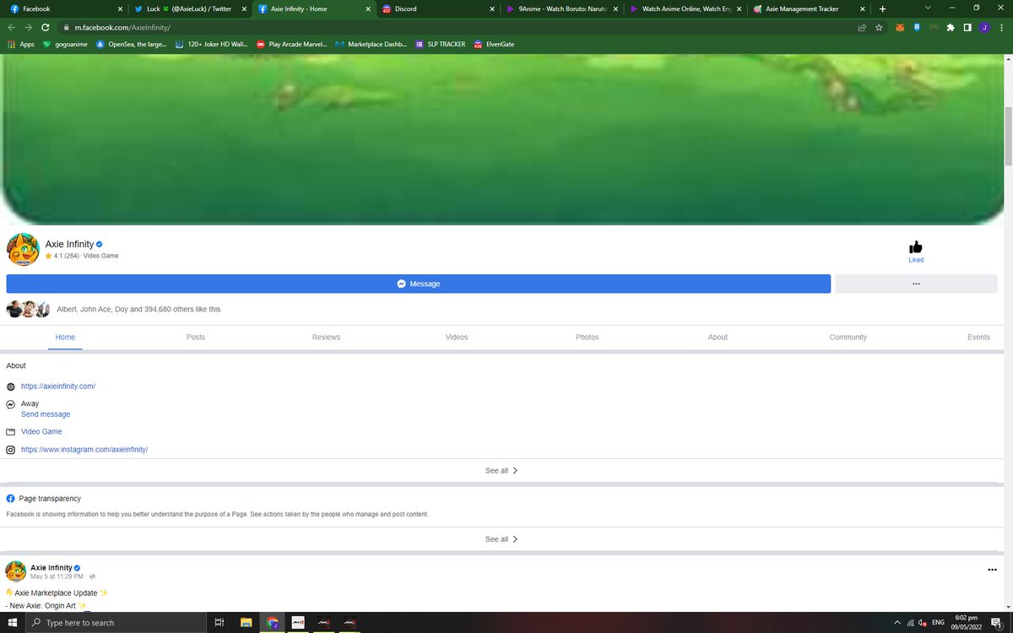Open the 120+ Joker HD Wall bookmark
Screen dimensions: 1013x633
[x=212, y=44]
